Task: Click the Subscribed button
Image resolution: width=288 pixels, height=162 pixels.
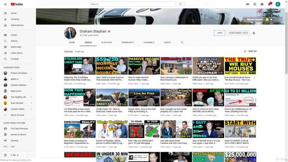Action: point(238,33)
